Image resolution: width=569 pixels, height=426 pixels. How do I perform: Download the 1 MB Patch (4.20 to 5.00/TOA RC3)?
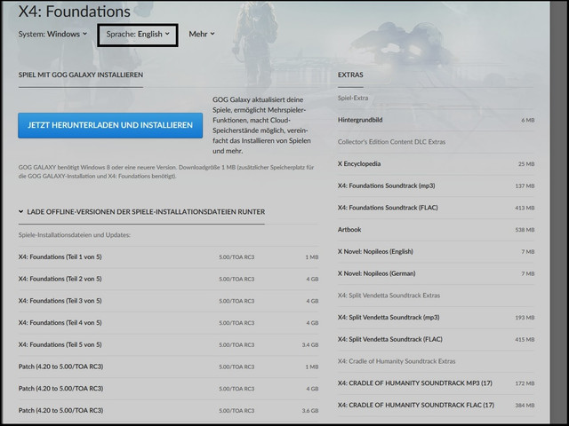(168, 367)
